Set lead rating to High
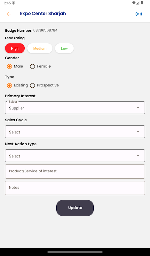 (15, 48)
